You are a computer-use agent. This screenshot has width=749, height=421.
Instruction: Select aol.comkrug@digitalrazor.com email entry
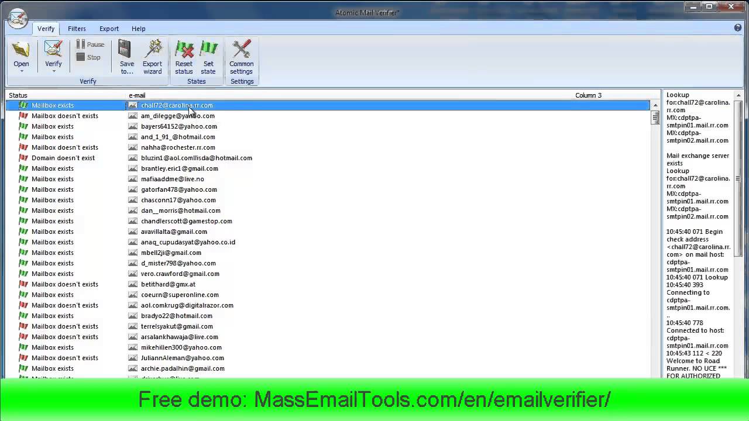(x=187, y=305)
